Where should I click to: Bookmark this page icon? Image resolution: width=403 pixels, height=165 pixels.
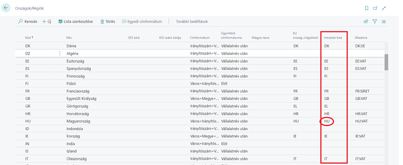(367, 8)
